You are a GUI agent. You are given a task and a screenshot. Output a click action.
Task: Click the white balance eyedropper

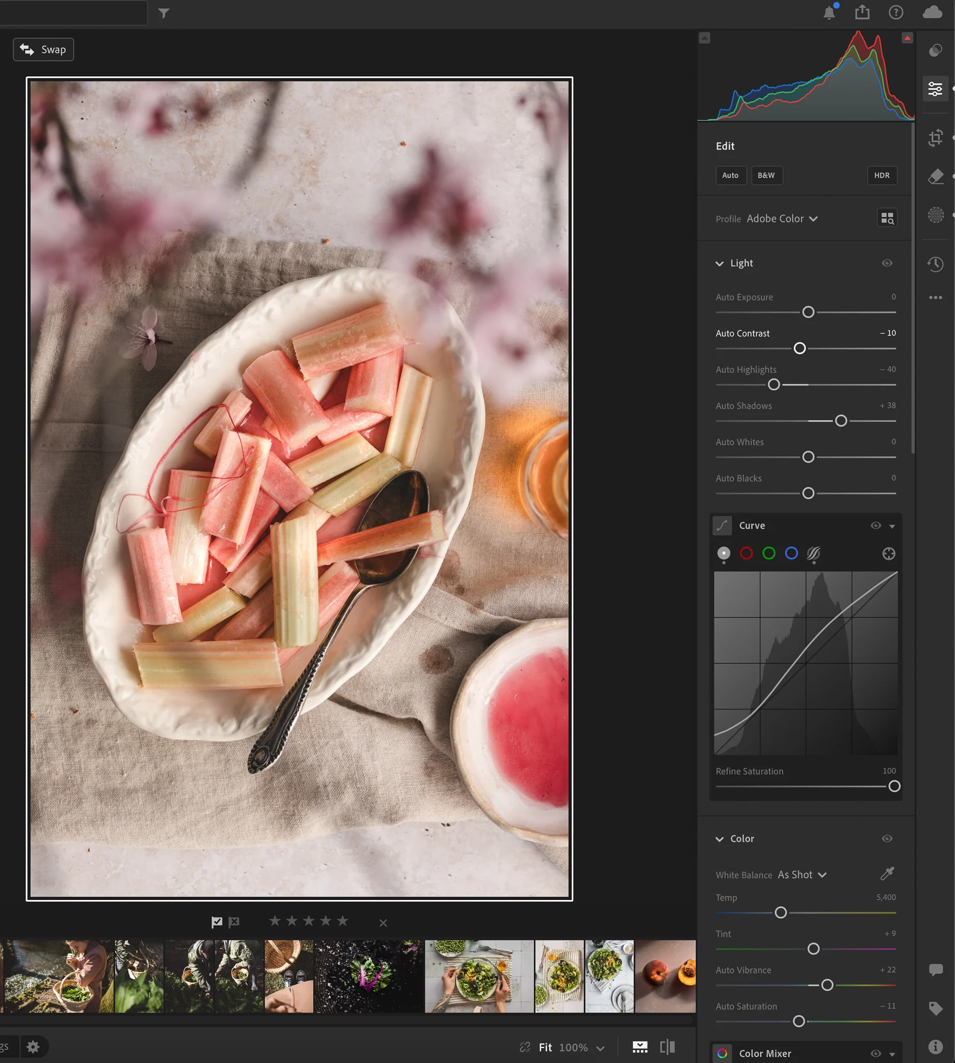click(887, 874)
